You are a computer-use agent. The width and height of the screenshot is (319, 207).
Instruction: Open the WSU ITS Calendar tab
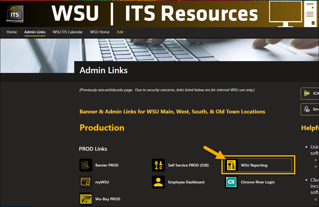tap(68, 32)
